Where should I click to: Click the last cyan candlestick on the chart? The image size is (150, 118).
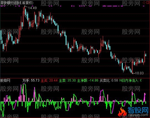point(146,55)
